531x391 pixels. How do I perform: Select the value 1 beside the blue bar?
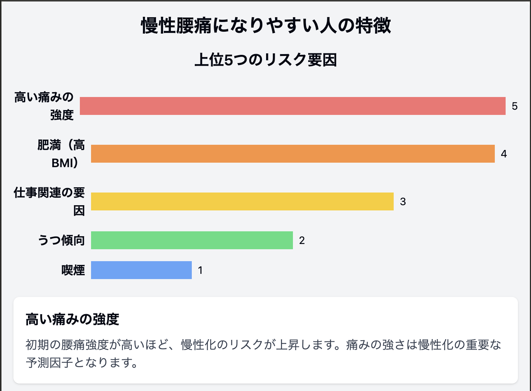click(x=200, y=270)
